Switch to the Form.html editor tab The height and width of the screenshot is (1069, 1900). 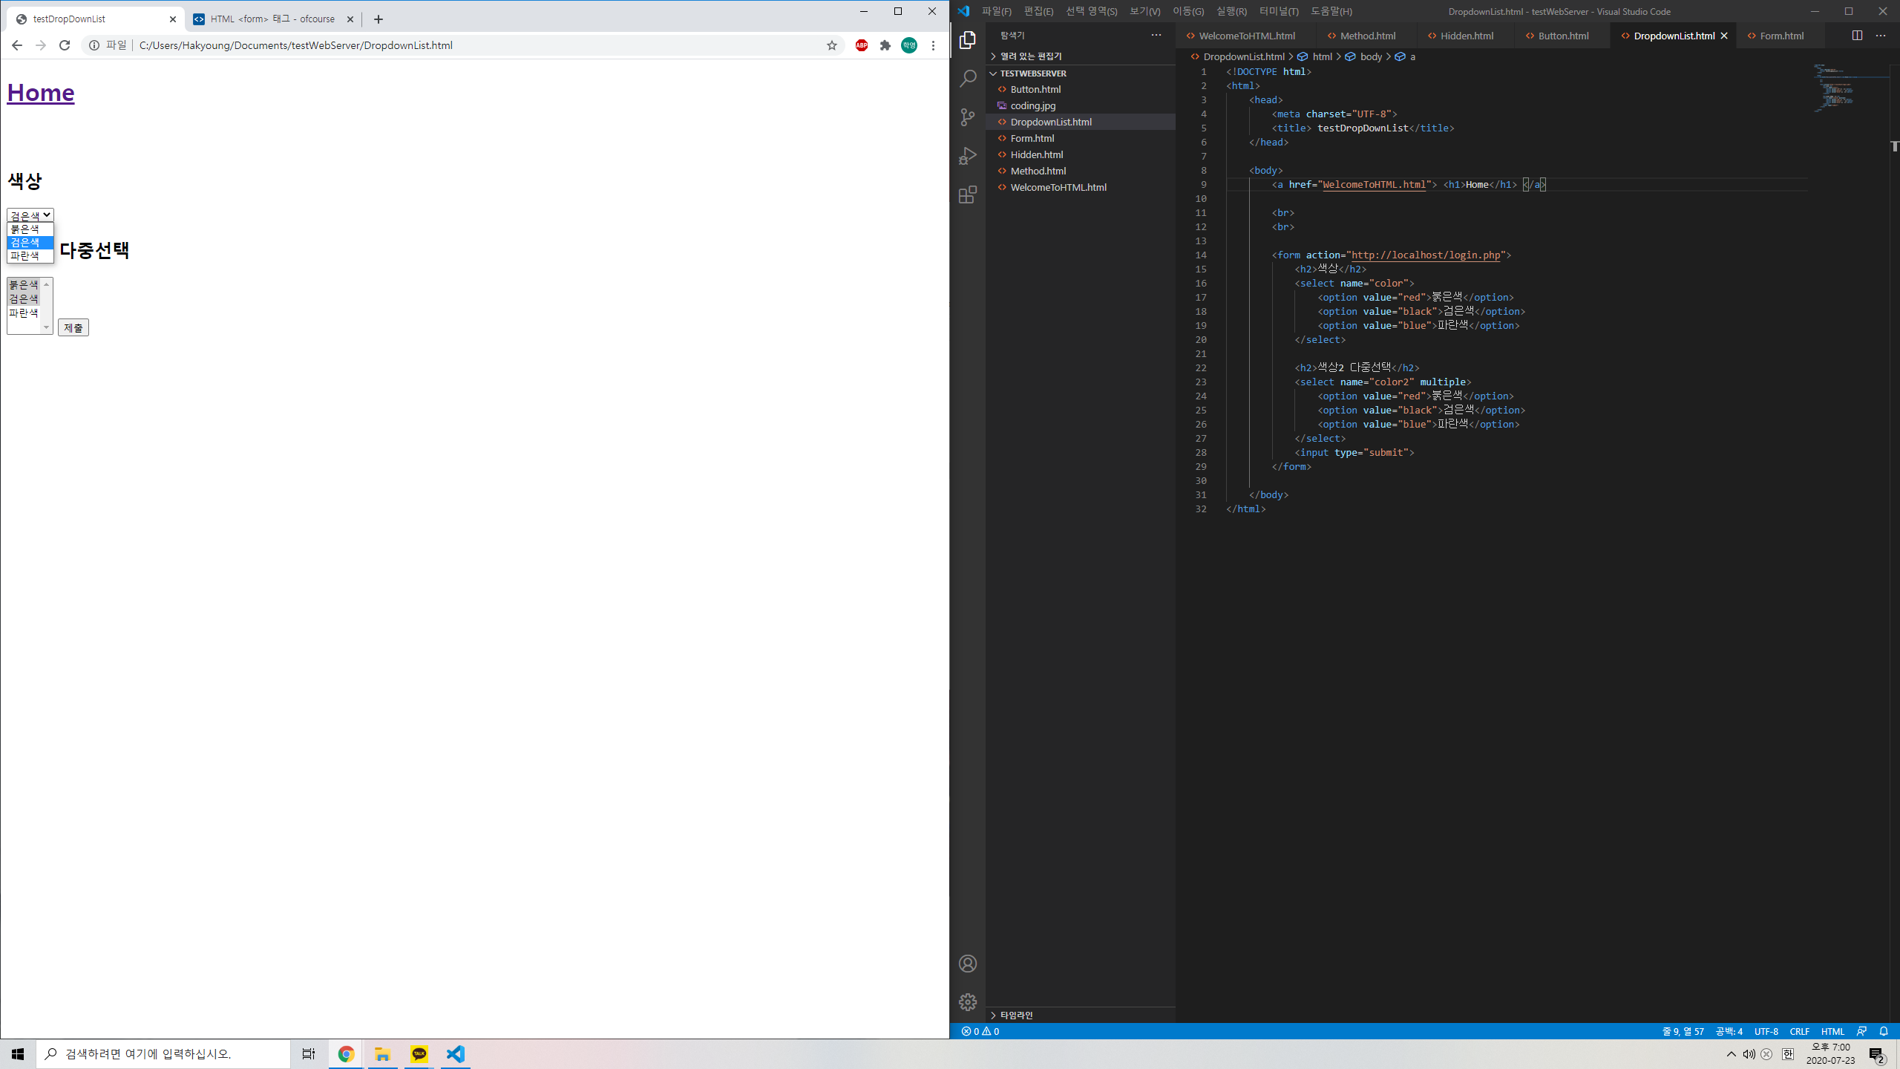click(x=1781, y=36)
